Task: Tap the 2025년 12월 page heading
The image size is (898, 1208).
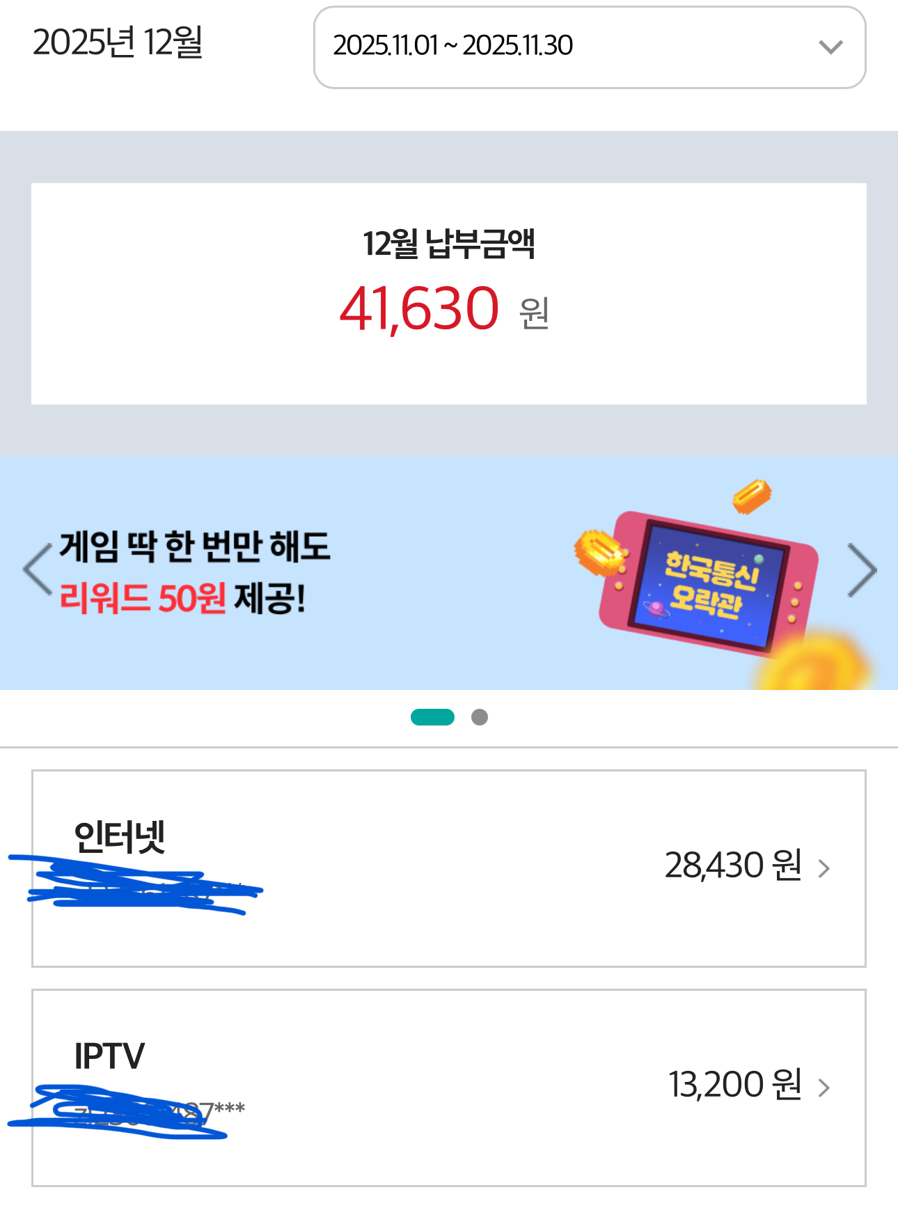Action: (x=118, y=42)
